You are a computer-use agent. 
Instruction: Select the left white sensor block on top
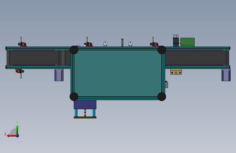[105, 44]
